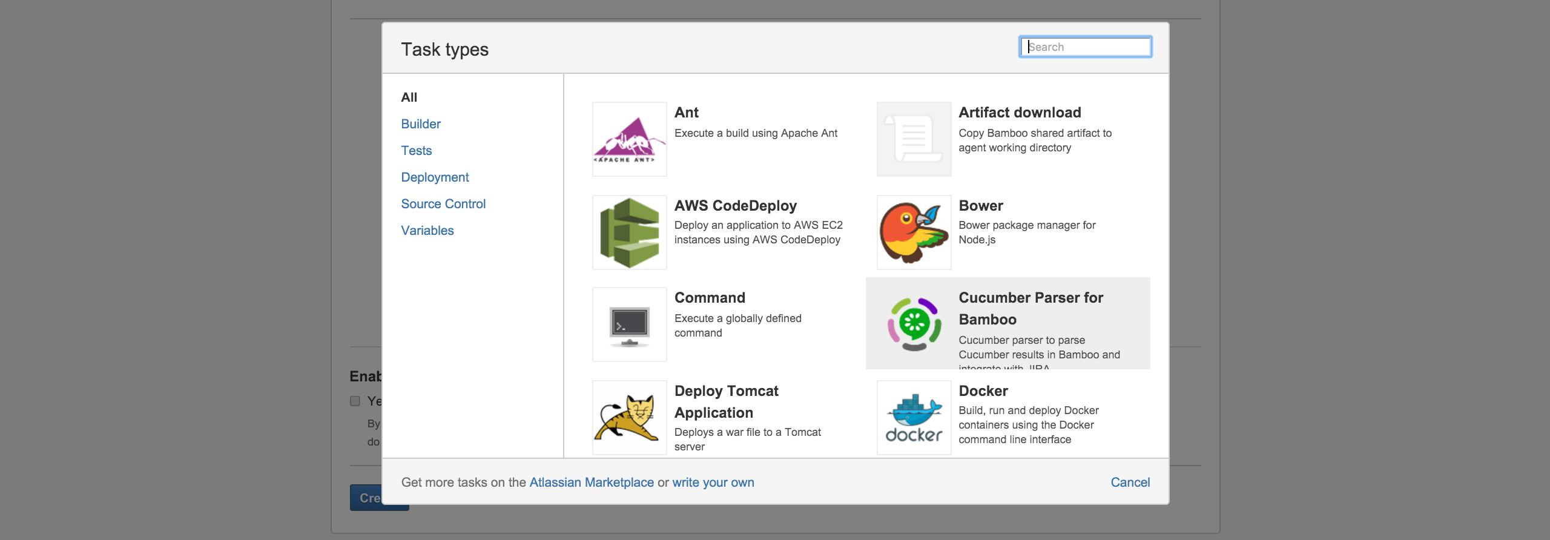This screenshot has height=540, width=1550.
Task: Pick the AWS CodeDeploy green cube icon
Action: 630,232
